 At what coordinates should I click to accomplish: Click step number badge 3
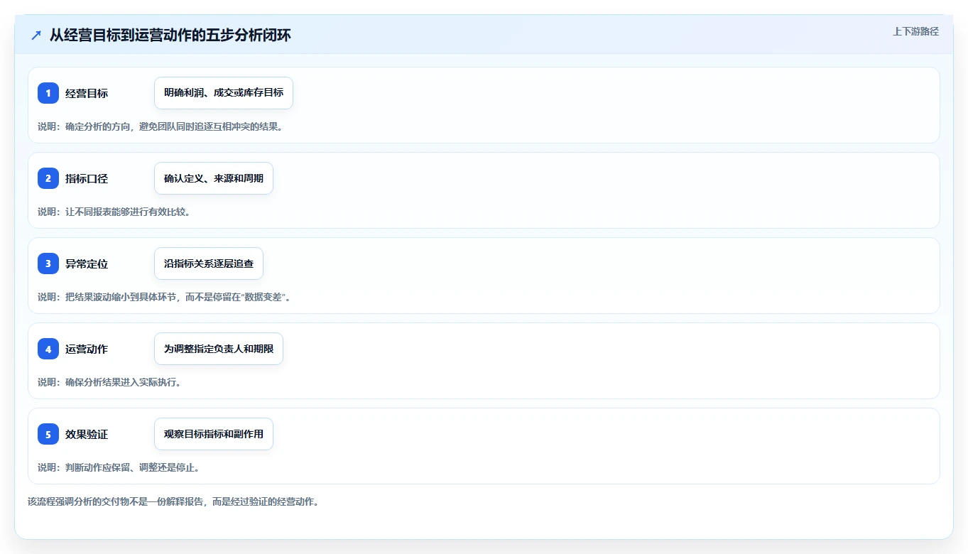(x=48, y=264)
